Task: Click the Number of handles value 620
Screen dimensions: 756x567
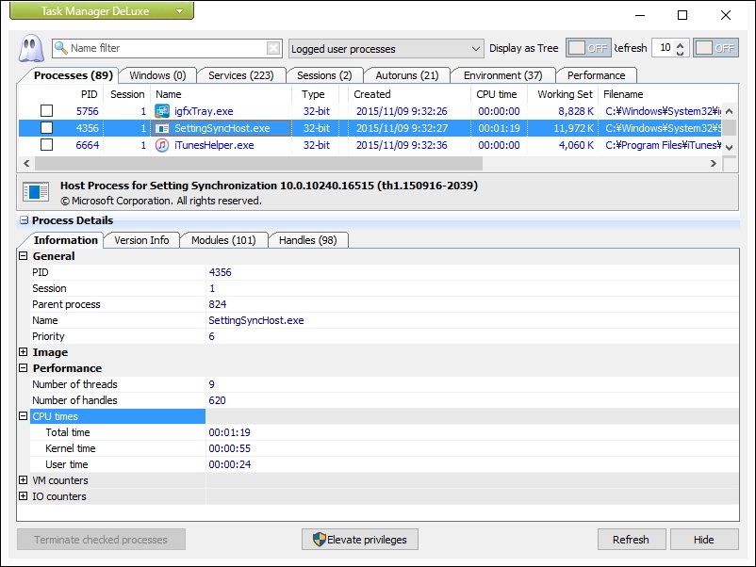Action: pos(217,400)
